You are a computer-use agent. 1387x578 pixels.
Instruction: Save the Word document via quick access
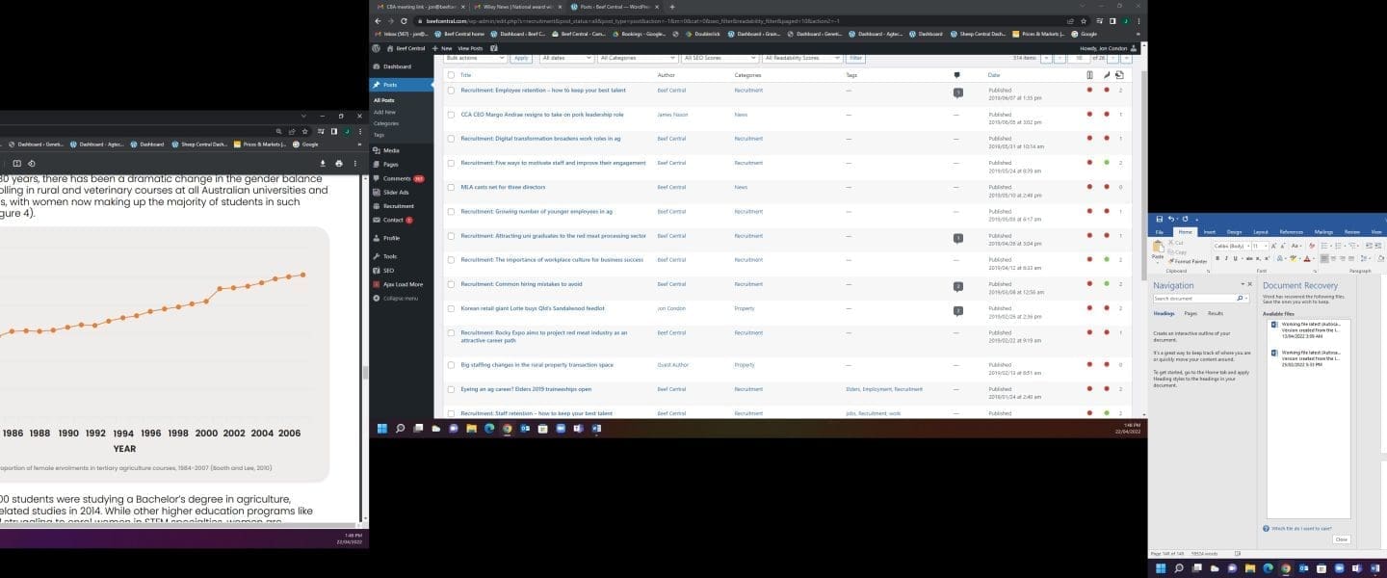[1159, 220]
